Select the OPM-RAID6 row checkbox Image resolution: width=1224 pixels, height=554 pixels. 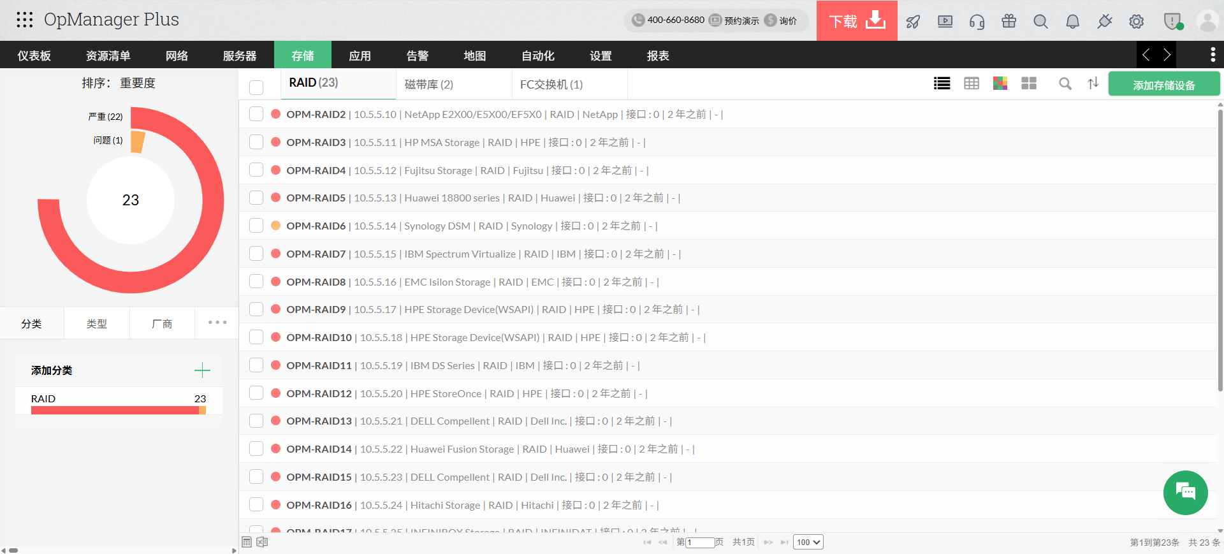[256, 226]
